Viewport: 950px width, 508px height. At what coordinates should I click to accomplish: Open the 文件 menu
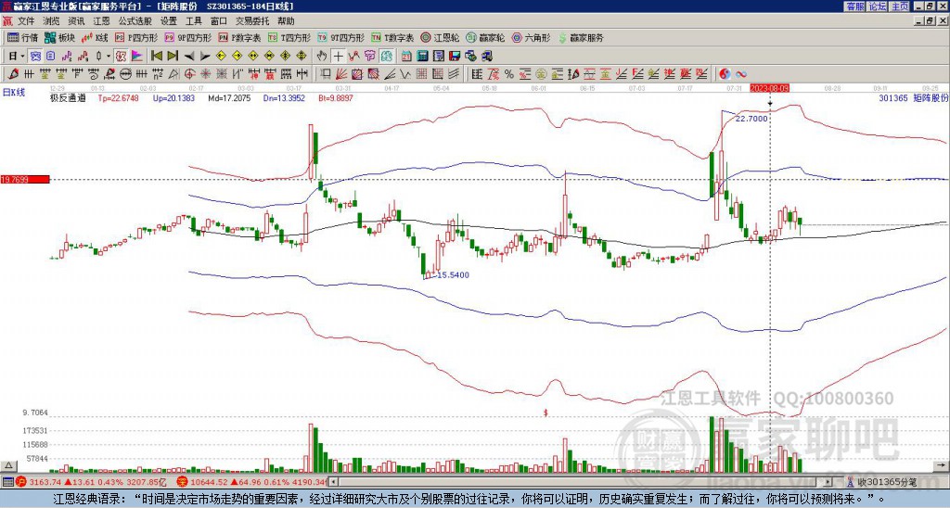coord(26,21)
